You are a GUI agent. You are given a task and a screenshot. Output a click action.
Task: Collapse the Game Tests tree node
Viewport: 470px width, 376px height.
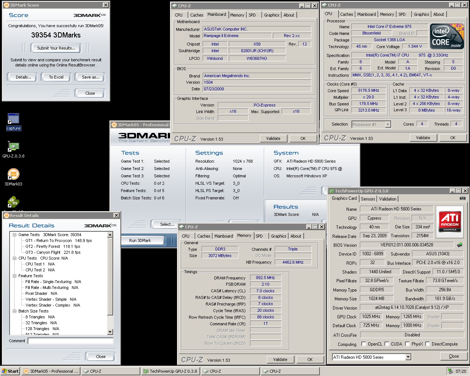pos(14,235)
